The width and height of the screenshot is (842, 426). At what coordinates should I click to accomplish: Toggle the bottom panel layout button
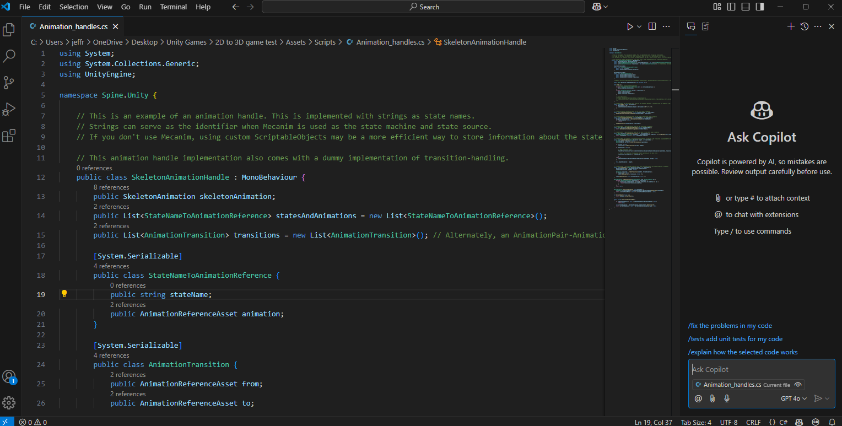pyautogui.click(x=746, y=7)
